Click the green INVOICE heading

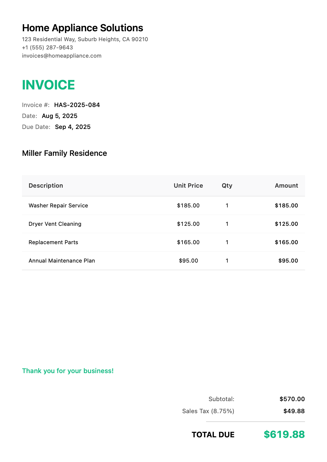48,85
